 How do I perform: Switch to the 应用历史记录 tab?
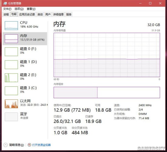tap(27, 15)
